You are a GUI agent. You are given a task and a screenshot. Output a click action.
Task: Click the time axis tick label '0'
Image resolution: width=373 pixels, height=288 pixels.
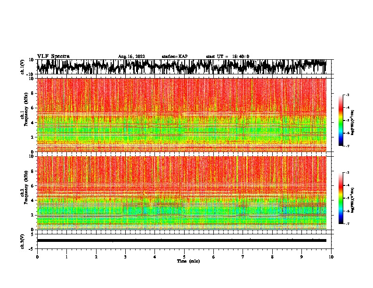[37, 257]
